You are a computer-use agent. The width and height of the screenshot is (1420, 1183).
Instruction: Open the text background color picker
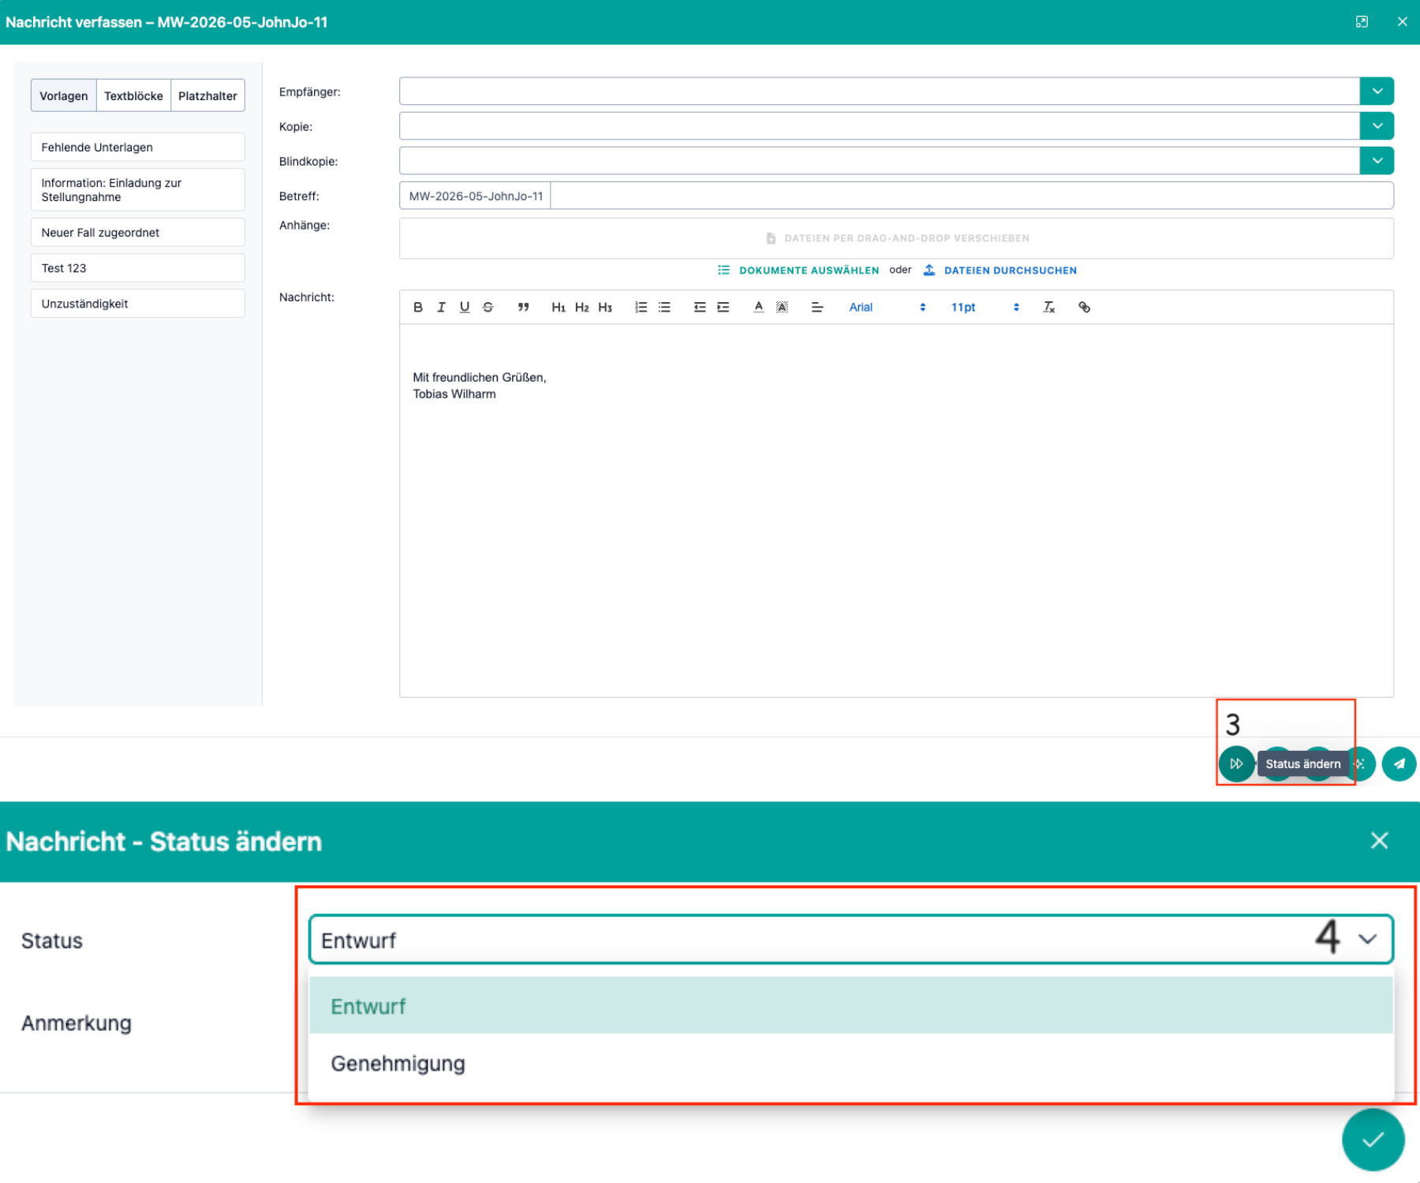[x=782, y=308]
